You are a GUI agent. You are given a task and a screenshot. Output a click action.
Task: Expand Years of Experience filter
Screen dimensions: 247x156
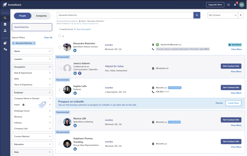[32, 84]
